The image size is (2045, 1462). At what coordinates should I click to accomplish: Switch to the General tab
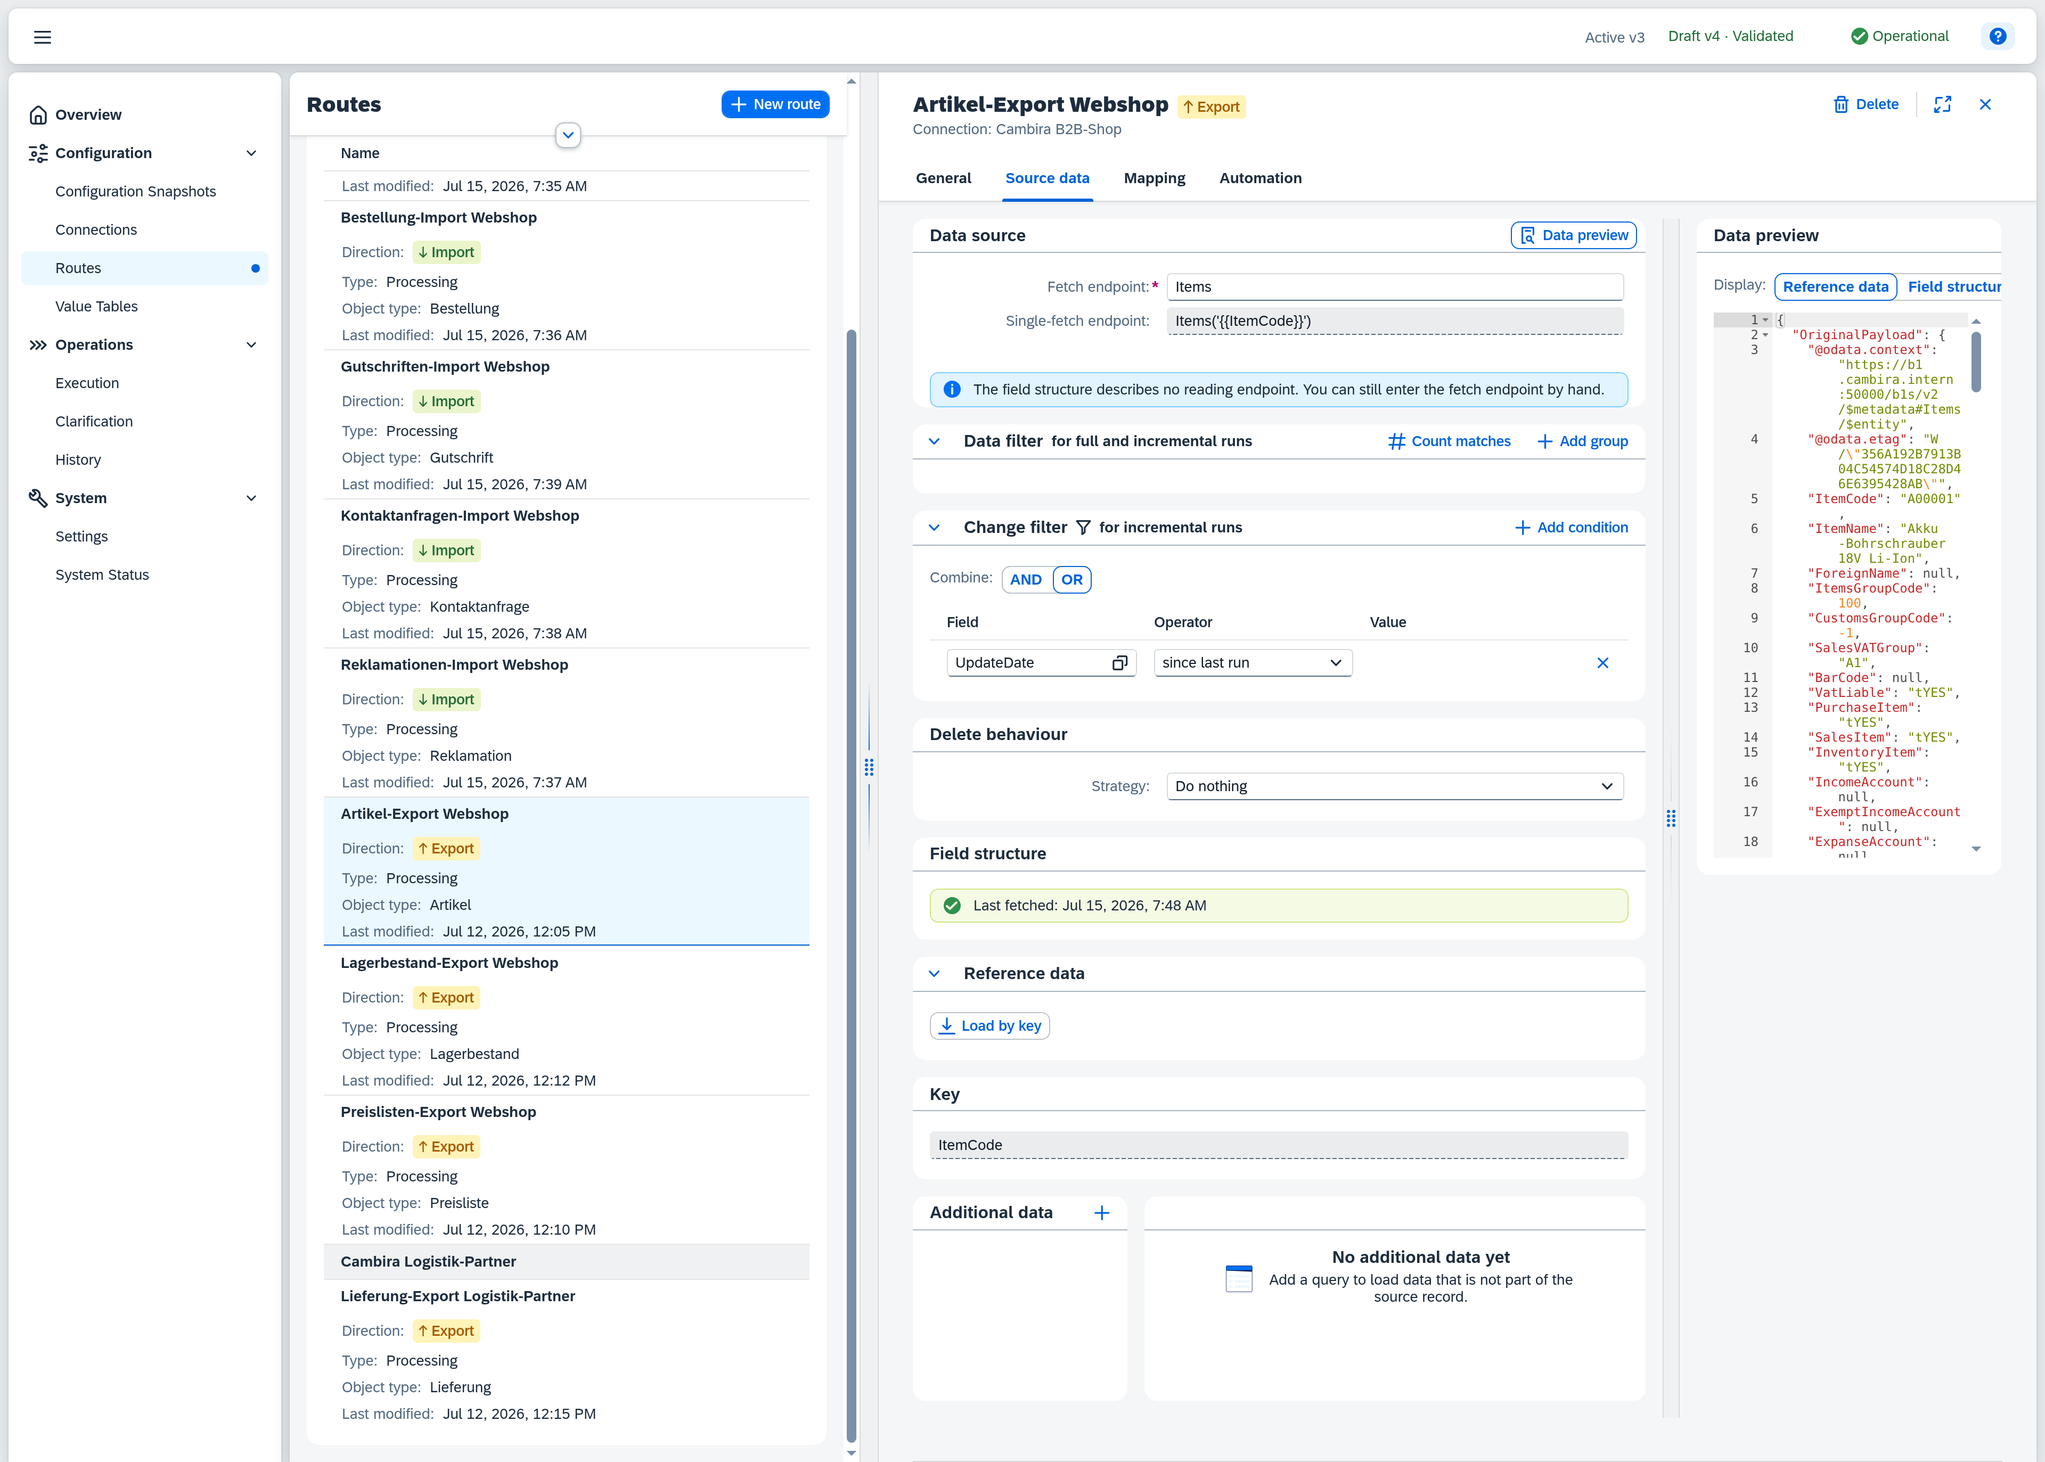pos(943,178)
